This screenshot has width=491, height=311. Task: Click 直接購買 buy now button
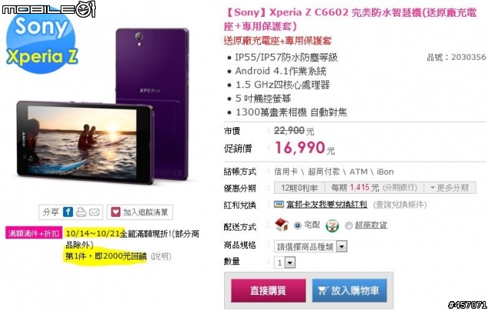click(x=269, y=290)
